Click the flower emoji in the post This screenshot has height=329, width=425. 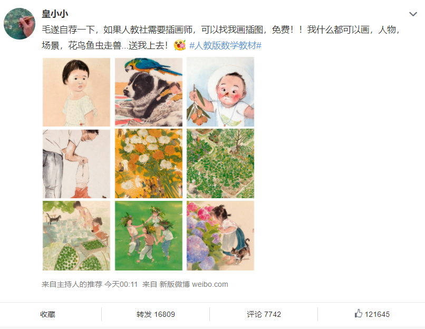point(180,45)
